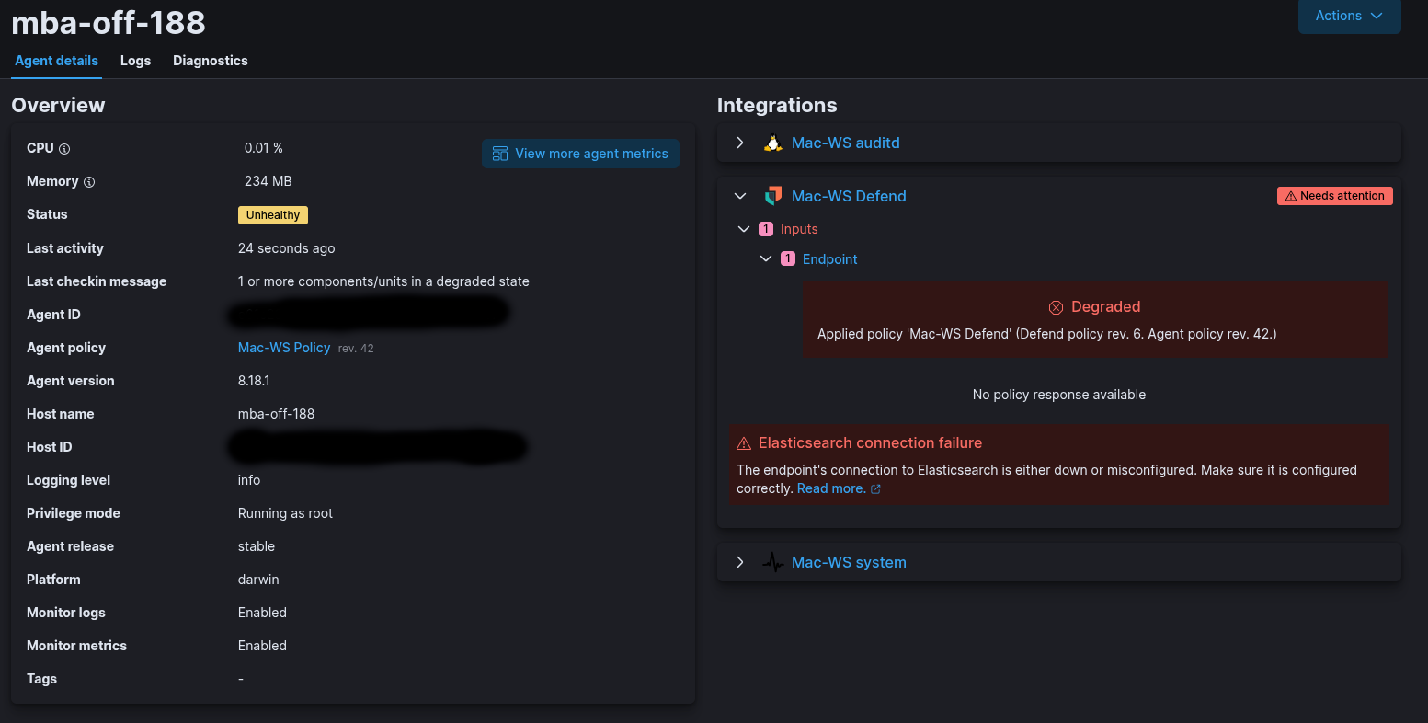
Task: Click the Inputs label
Action: 799,229
